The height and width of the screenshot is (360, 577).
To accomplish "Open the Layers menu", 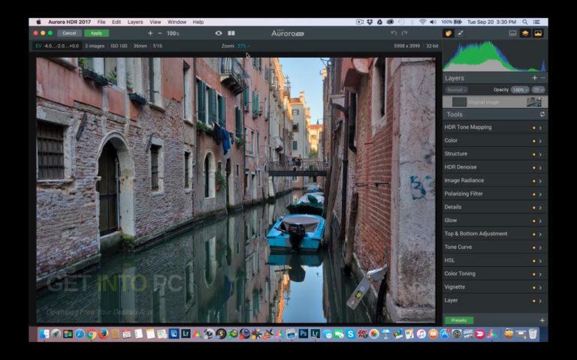I will 135,22.
